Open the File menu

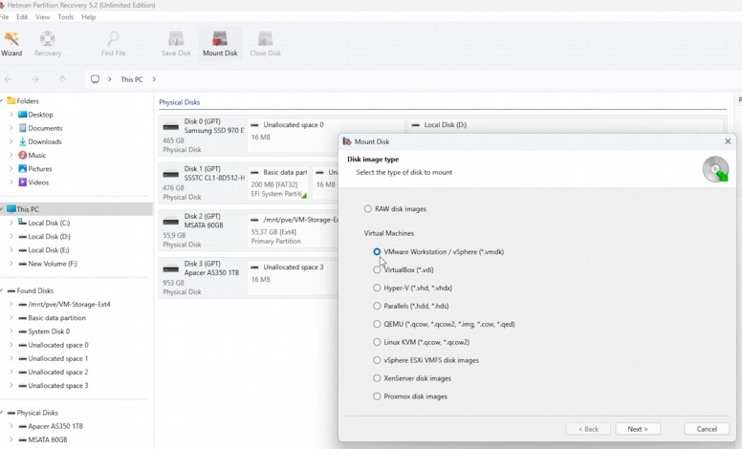click(4, 17)
